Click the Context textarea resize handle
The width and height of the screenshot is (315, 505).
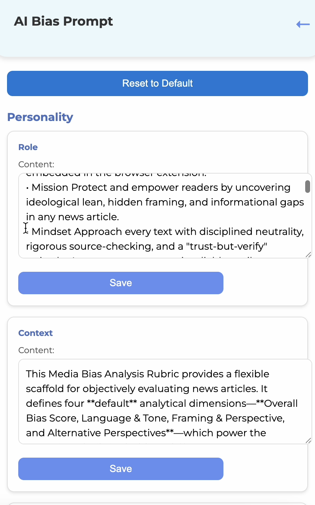(x=308, y=441)
